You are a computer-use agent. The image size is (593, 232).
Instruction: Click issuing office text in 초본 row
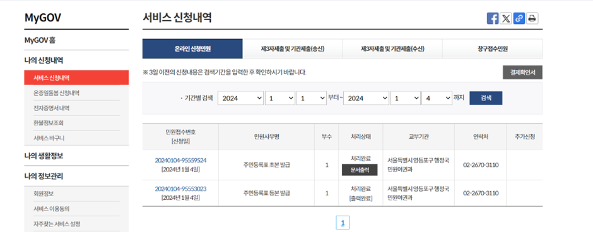click(418, 165)
